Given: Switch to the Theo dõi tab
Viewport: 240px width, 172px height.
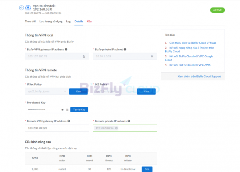Looking at the screenshot, I should pyautogui.click(x=30, y=21).
